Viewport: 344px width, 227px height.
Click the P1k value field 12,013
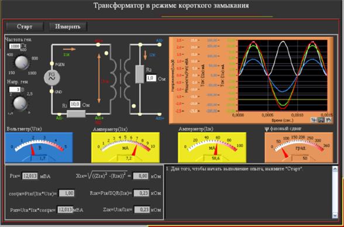30,176
